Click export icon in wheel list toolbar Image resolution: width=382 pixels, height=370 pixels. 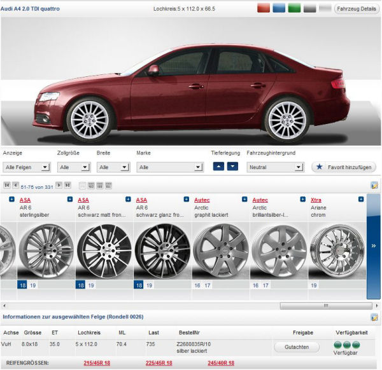374,186
